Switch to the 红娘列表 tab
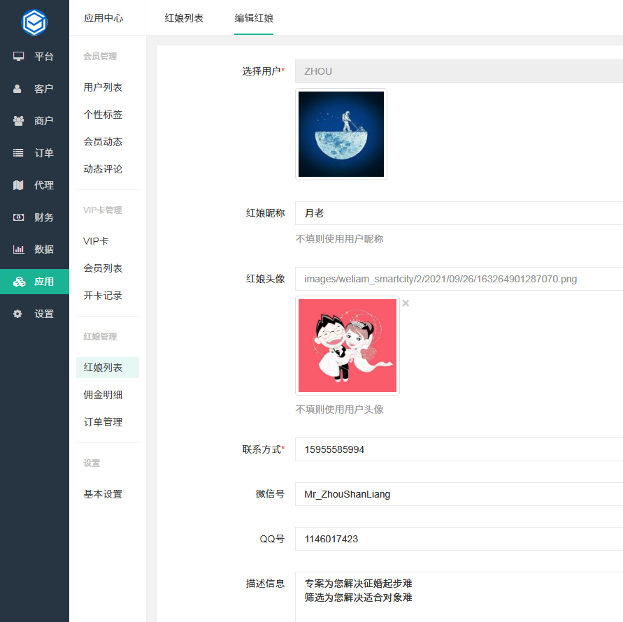The height and width of the screenshot is (622, 623). pos(184,18)
